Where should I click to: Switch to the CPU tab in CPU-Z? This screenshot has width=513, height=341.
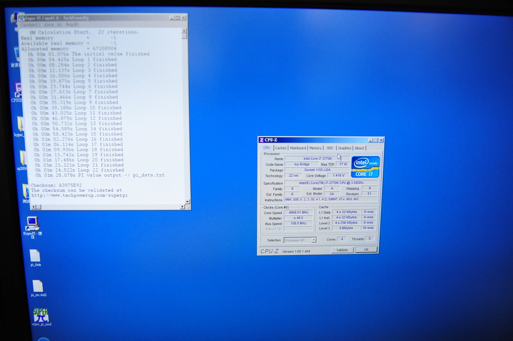pos(267,148)
